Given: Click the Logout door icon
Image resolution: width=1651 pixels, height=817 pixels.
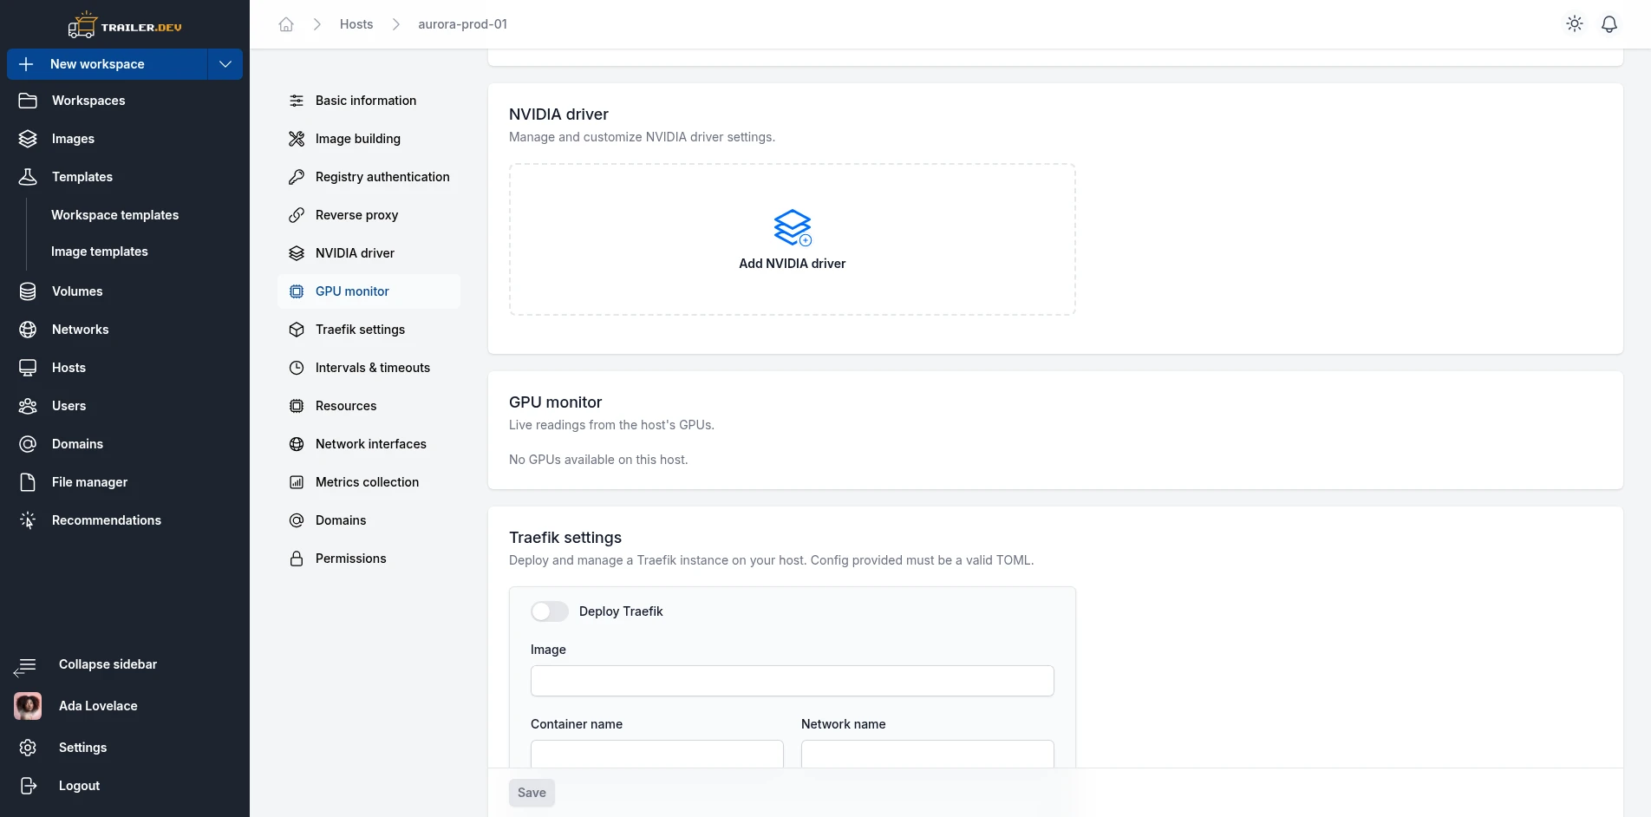Looking at the screenshot, I should [28, 786].
